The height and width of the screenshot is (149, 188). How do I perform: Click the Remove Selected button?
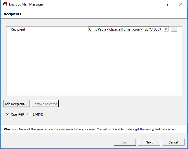coord(45,104)
